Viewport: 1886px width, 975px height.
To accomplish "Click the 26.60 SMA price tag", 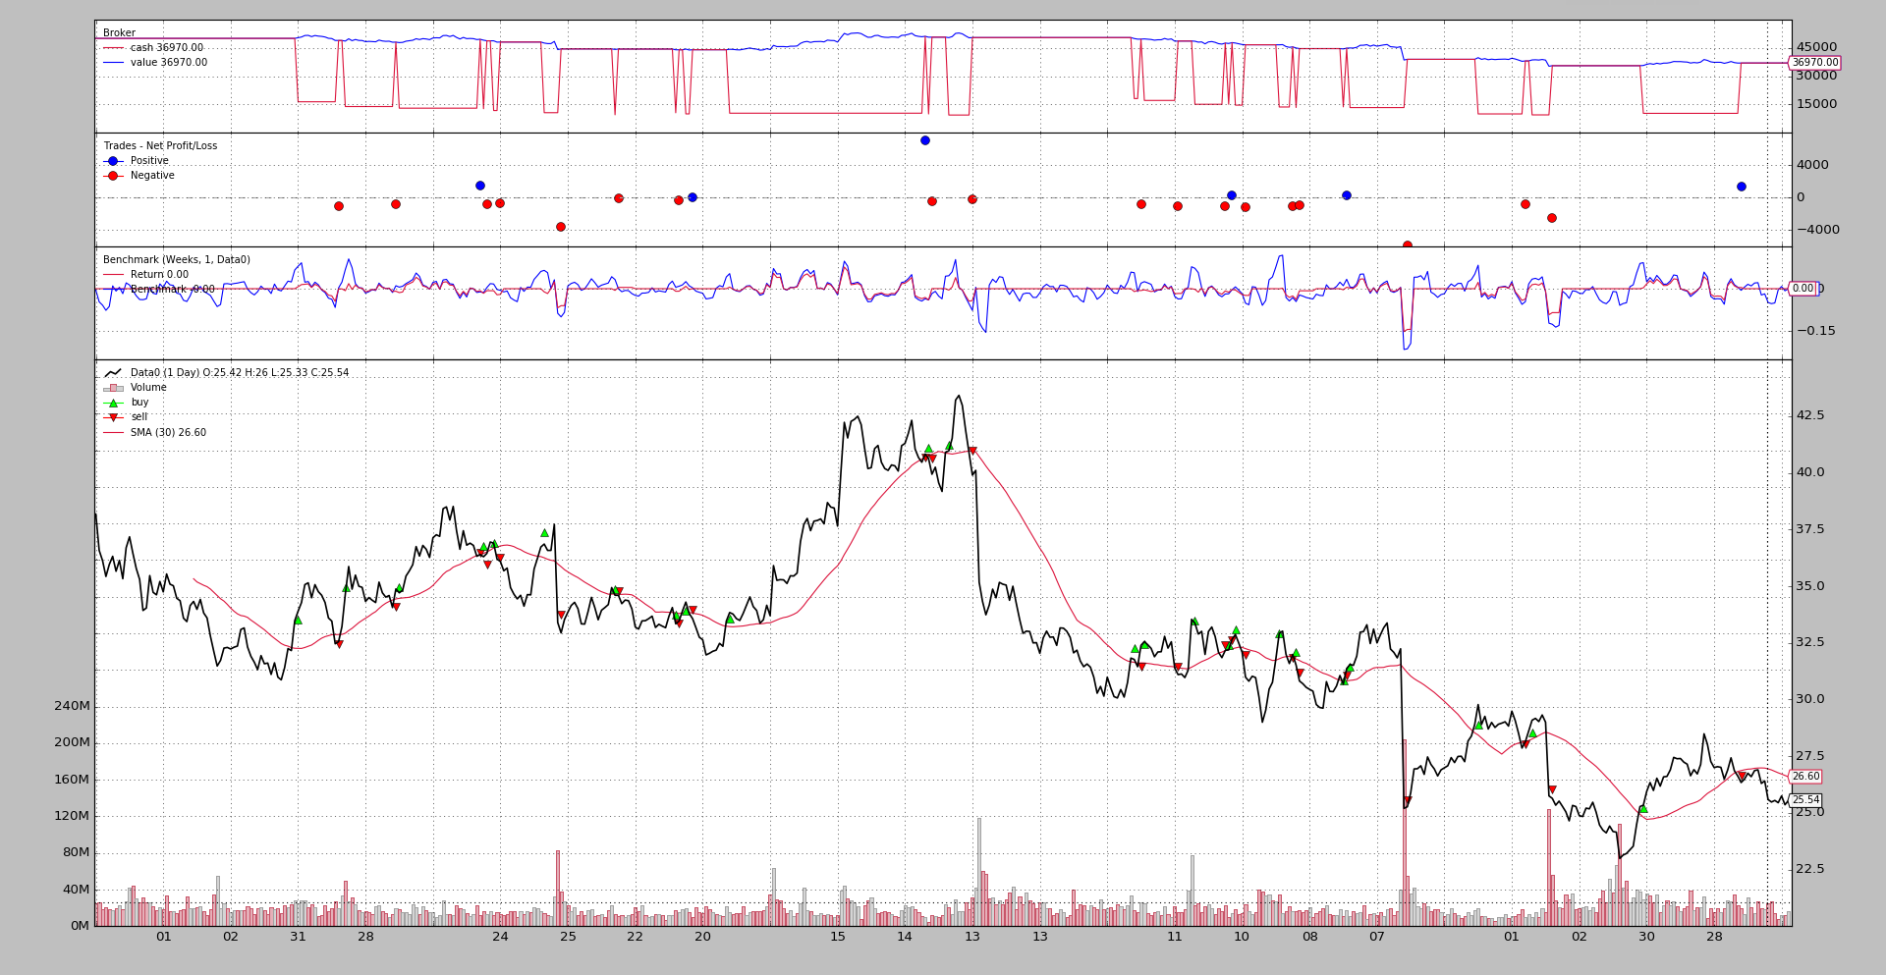I will [1805, 777].
